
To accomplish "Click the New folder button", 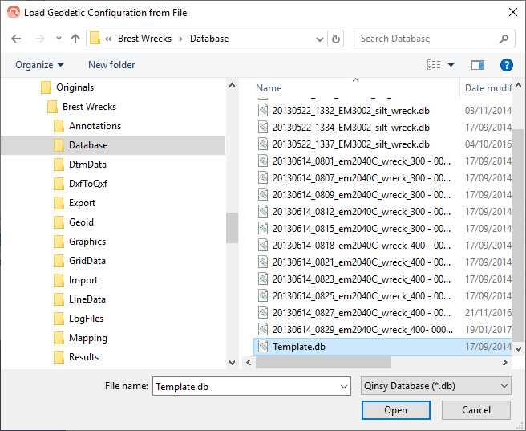I will click(111, 65).
